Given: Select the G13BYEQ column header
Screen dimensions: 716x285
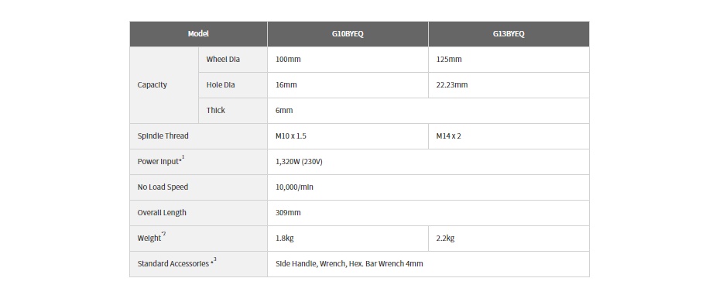Looking at the screenshot, I should [509, 34].
